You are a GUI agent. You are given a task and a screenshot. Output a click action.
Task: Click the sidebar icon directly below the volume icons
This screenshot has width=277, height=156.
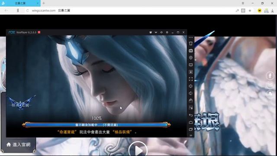click(190, 100)
